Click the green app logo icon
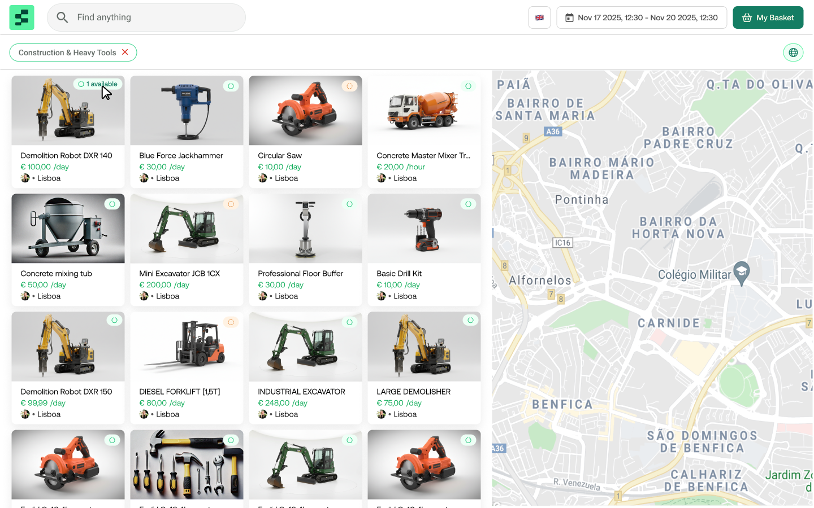The width and height of the screenshot is (814, 508). click(21, 17)
